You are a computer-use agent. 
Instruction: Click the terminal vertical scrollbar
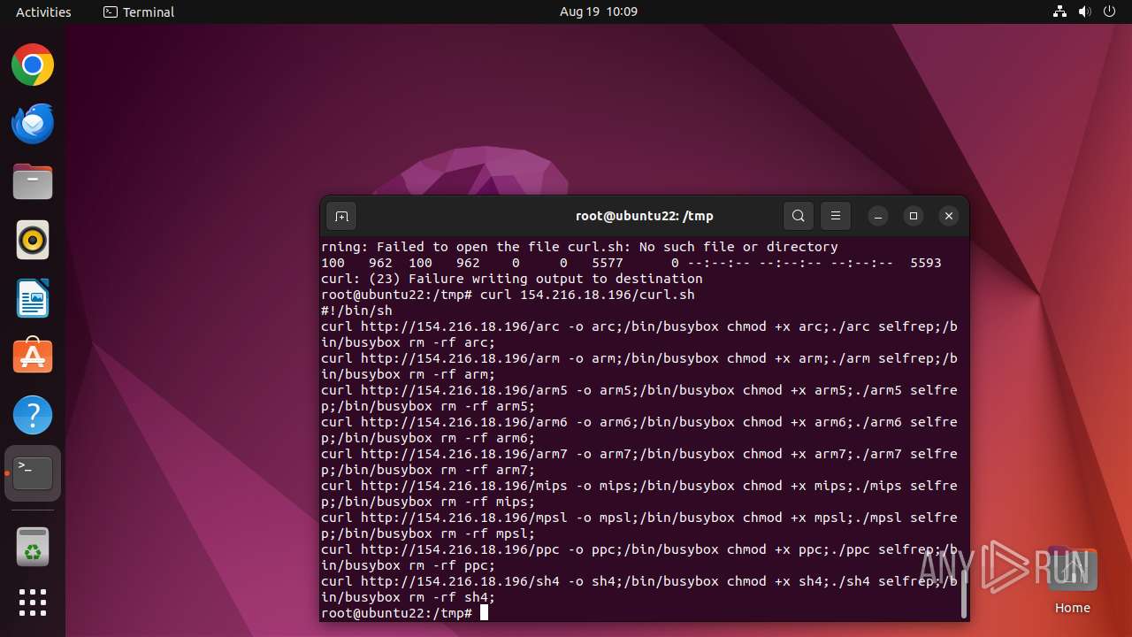tap(963, 592)
